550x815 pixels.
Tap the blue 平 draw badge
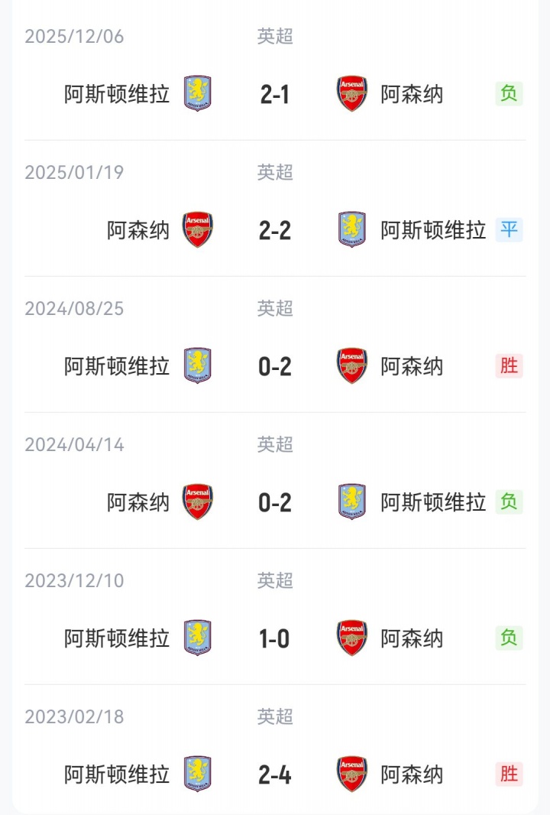point(509,229)
